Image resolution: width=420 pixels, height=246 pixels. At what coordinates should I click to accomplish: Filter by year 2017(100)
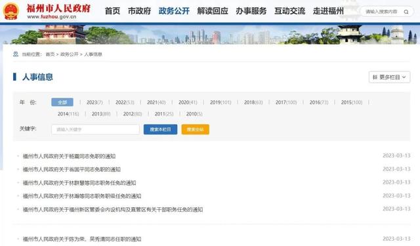[286, 102]
